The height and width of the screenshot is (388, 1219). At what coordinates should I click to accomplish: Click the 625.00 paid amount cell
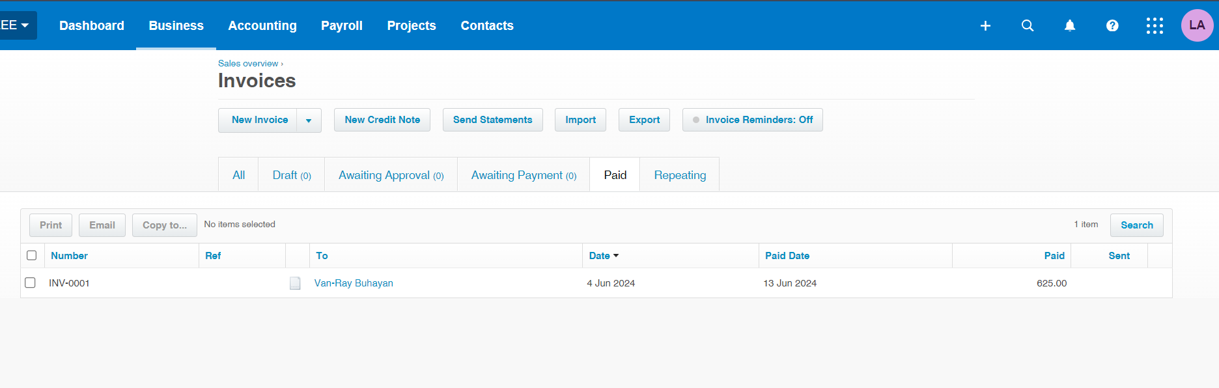click(1052, 283)
